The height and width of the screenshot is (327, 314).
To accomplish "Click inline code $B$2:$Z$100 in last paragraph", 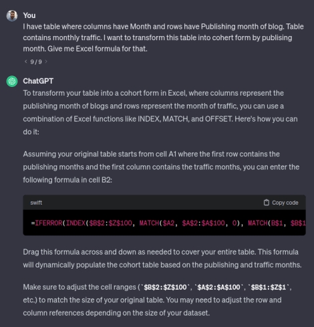I will pyautogui.click(x=165, y=287).
